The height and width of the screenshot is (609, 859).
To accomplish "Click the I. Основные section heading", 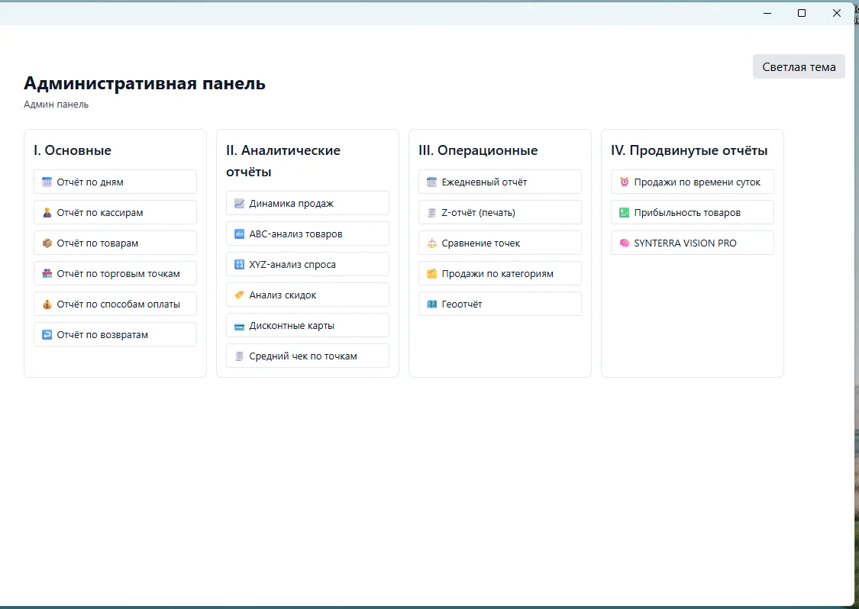I will point(73,150).
